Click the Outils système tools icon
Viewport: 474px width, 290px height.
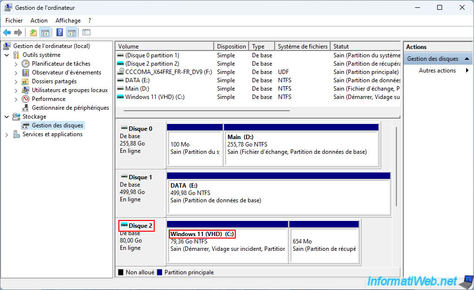coord(16,55)
